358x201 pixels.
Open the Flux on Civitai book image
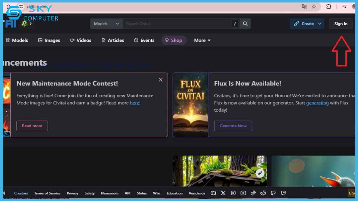click(x=190, y=105)
